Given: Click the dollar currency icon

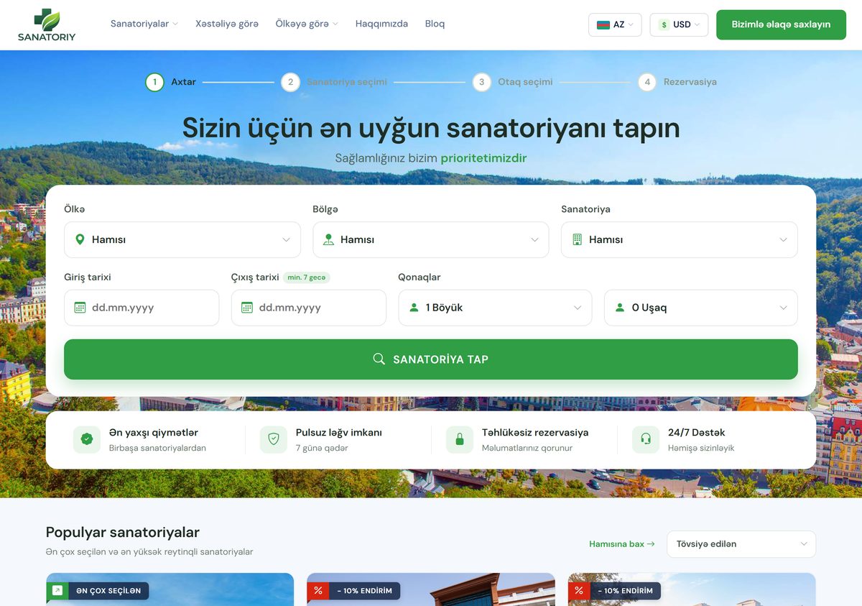Looking at the screenshot, I should [664, 24].
